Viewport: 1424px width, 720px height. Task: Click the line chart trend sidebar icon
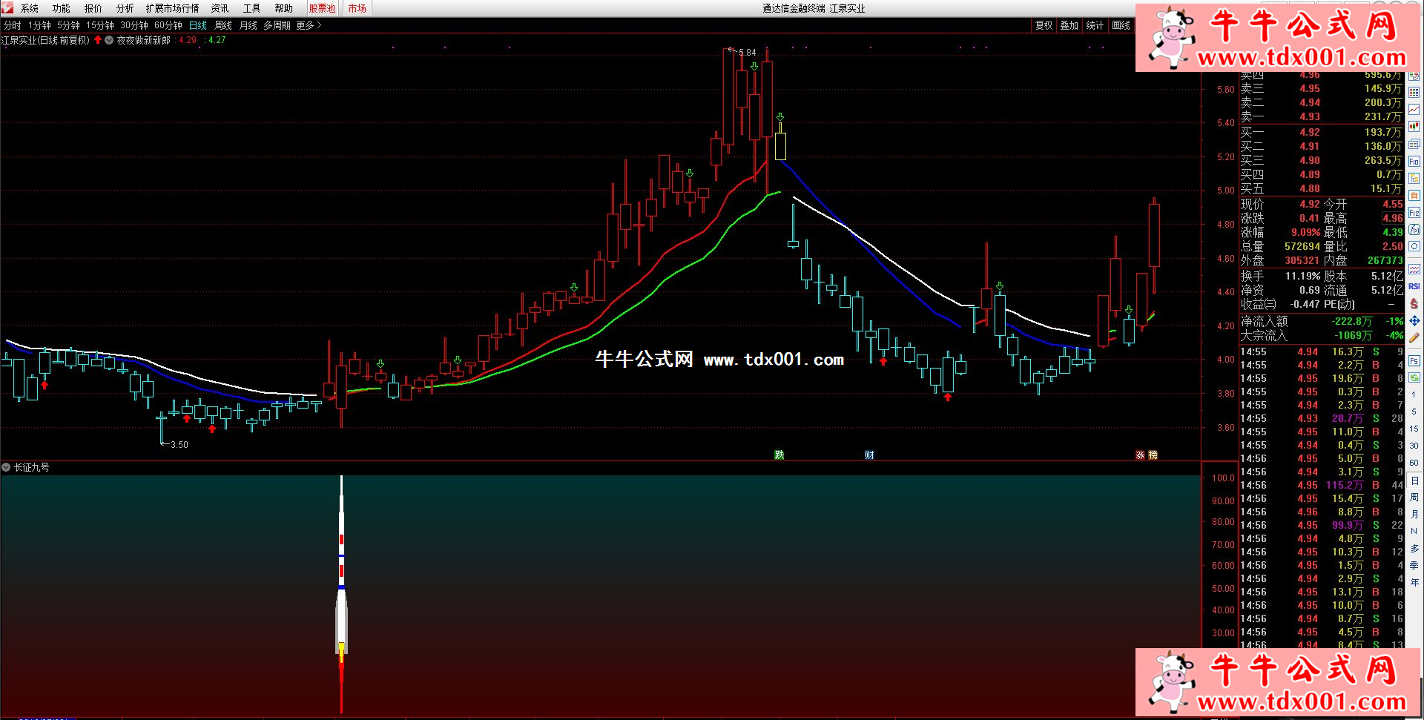pyautogui.click(x=1414, y=109)
